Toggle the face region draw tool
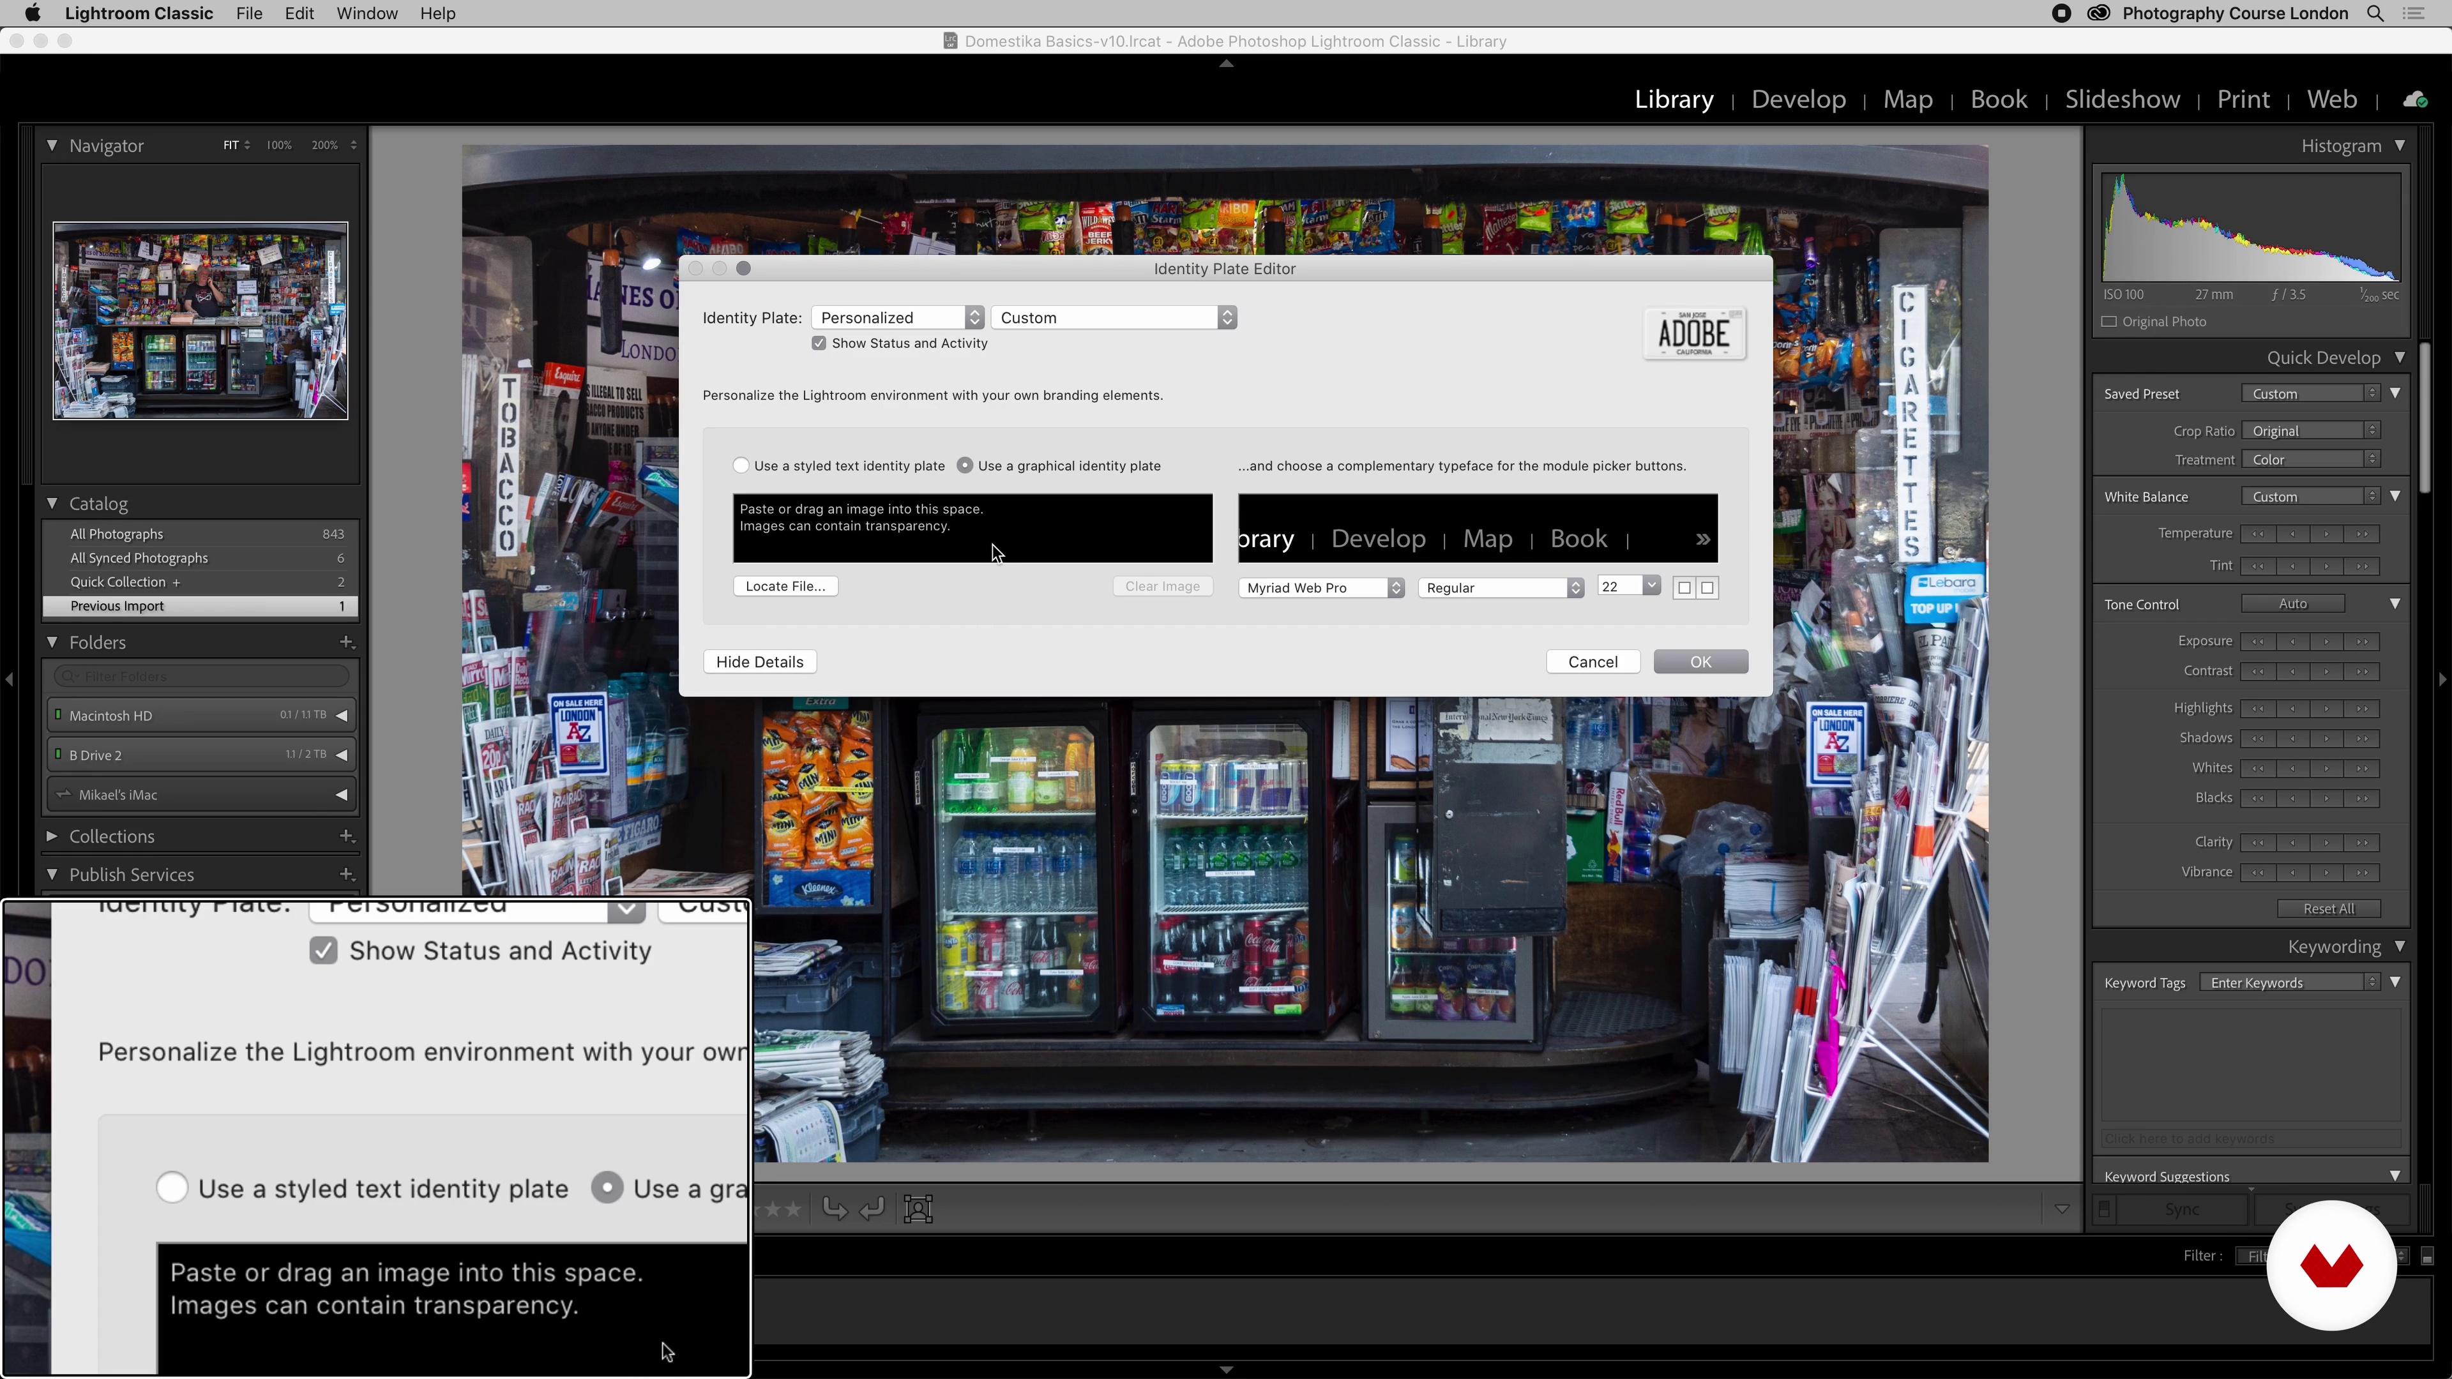2452x1379 pixels. click(x=918, y=1209)
